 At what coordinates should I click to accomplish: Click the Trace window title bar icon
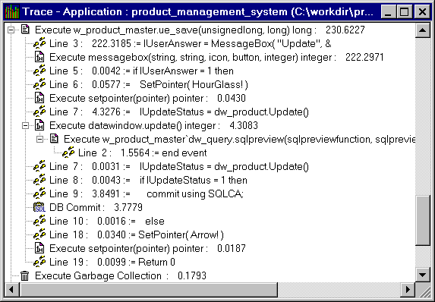[12, 12]
